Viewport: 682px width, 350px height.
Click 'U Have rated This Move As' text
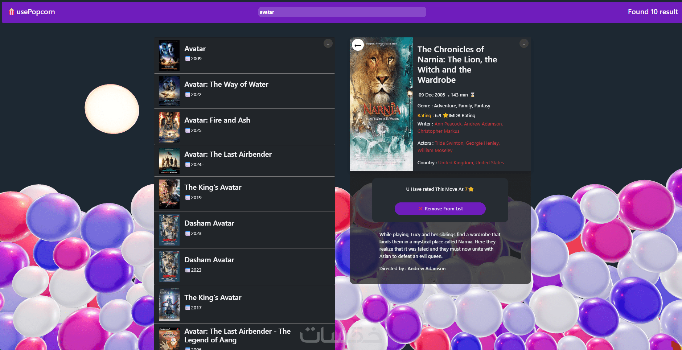pos(435,189)
